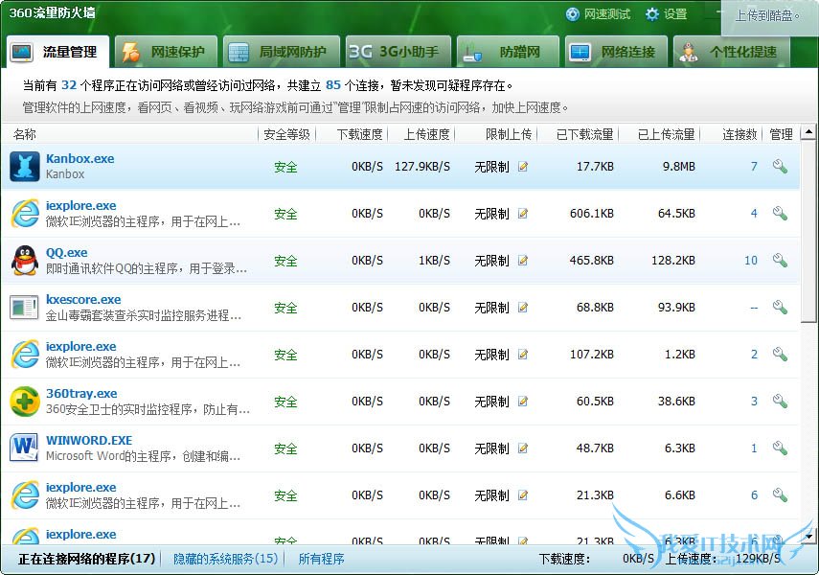The height and width of the screenshot is (575, 819).
Task: Click the WINWORD.EXE Word icon
Action: [x=24, y=448]
